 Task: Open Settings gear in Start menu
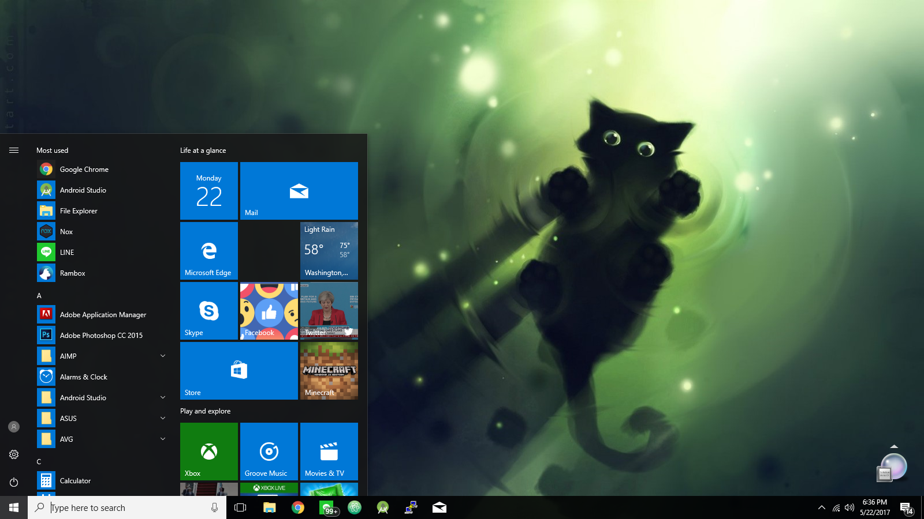click(14, 454)
